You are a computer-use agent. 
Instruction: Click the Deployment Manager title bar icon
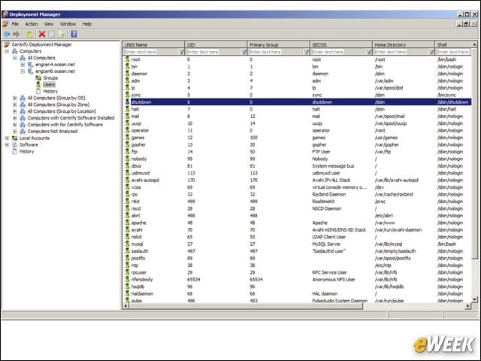[5, 14]
